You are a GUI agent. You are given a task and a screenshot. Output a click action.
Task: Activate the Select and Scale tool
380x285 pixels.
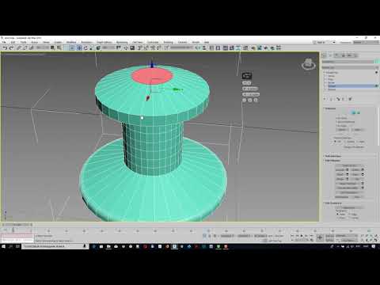(92, 47)
